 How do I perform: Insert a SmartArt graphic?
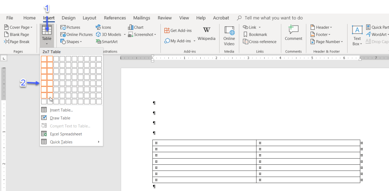tap(107, 42)
